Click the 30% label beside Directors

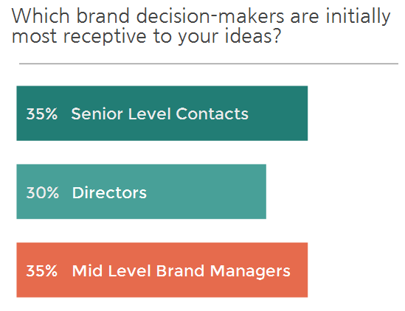click(x=43, y=192)
